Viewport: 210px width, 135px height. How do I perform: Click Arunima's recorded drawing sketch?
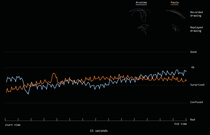(140, 14)
